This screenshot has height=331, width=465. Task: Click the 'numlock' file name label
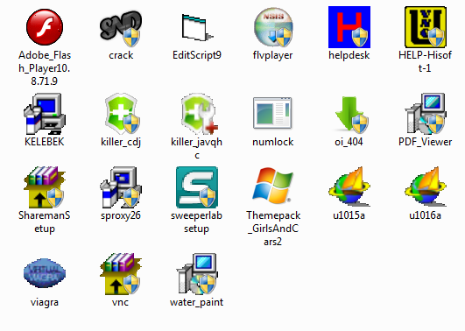tap(273, 142)
